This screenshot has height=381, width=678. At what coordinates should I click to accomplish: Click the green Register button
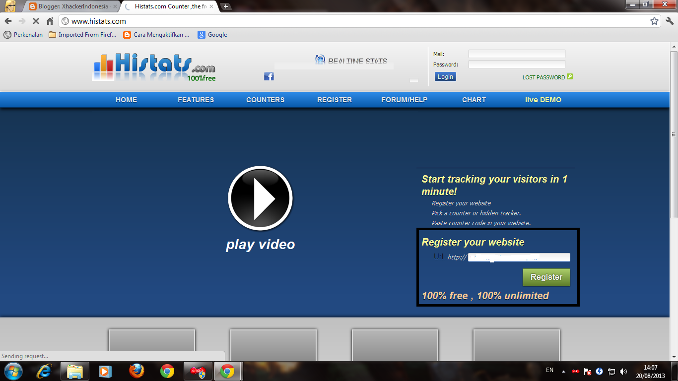pos(546,277)
